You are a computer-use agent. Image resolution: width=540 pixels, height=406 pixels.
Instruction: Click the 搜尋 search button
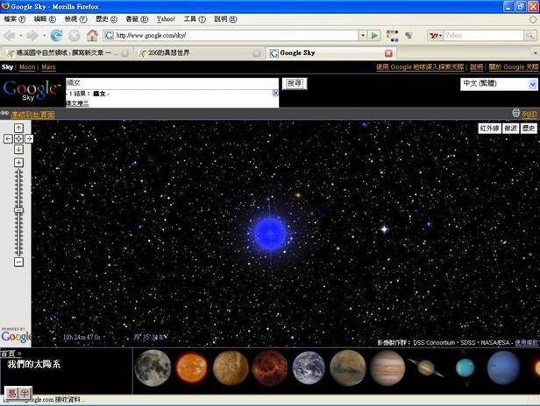(x=295, y=83)
